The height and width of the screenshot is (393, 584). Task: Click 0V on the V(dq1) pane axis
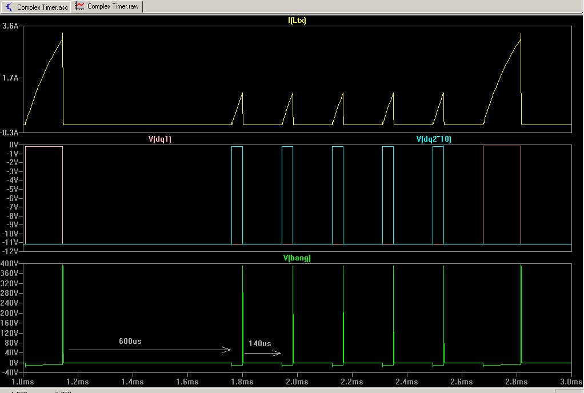click(x=14, y=145)
